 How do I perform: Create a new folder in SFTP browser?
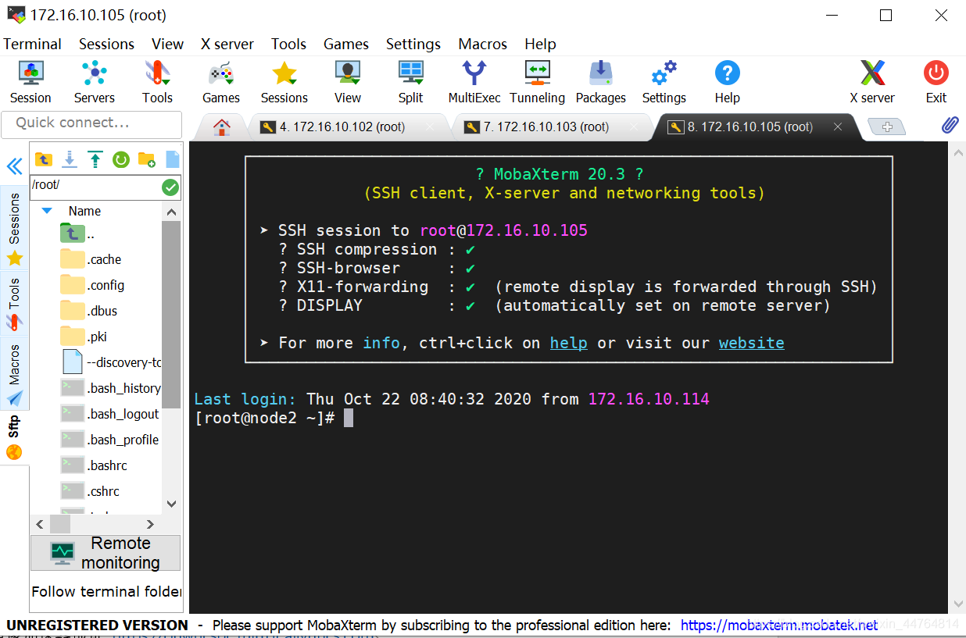coord(146,159)
